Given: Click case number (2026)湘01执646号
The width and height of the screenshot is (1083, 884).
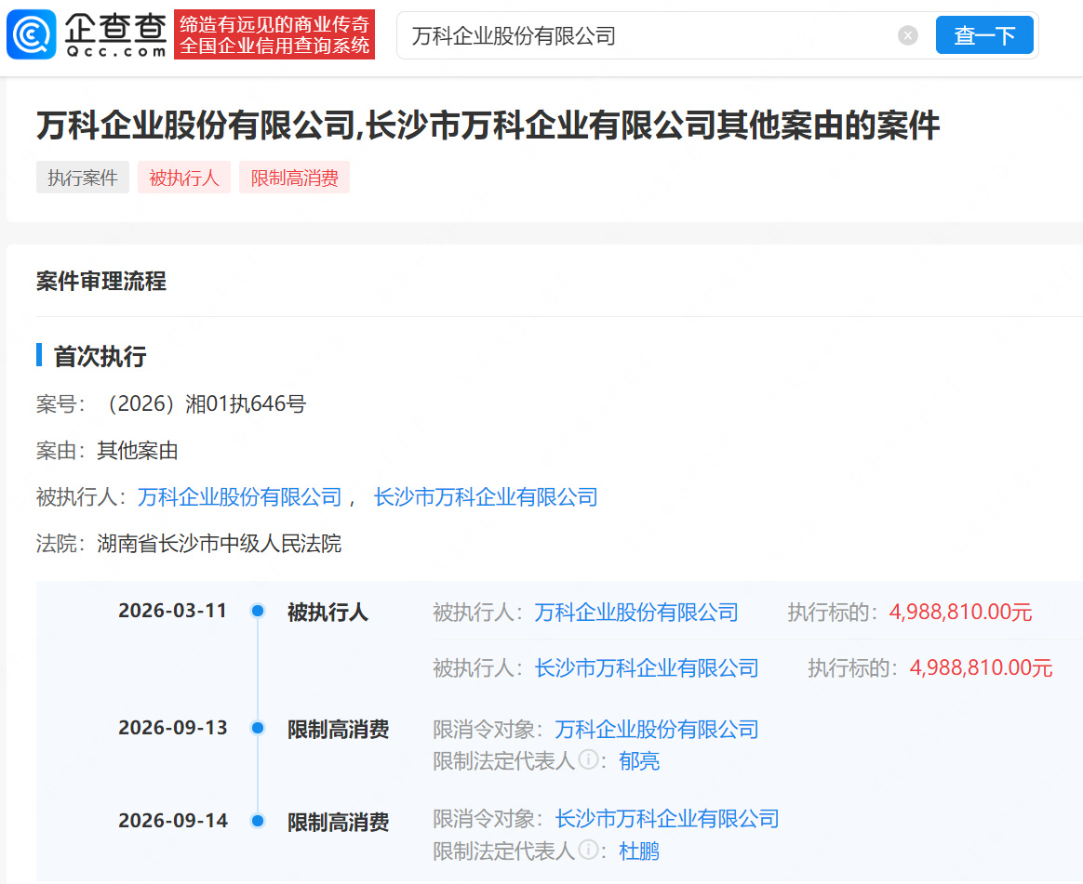Looking at the screenshot, I should pyautogui.click(x=205, y=403).
